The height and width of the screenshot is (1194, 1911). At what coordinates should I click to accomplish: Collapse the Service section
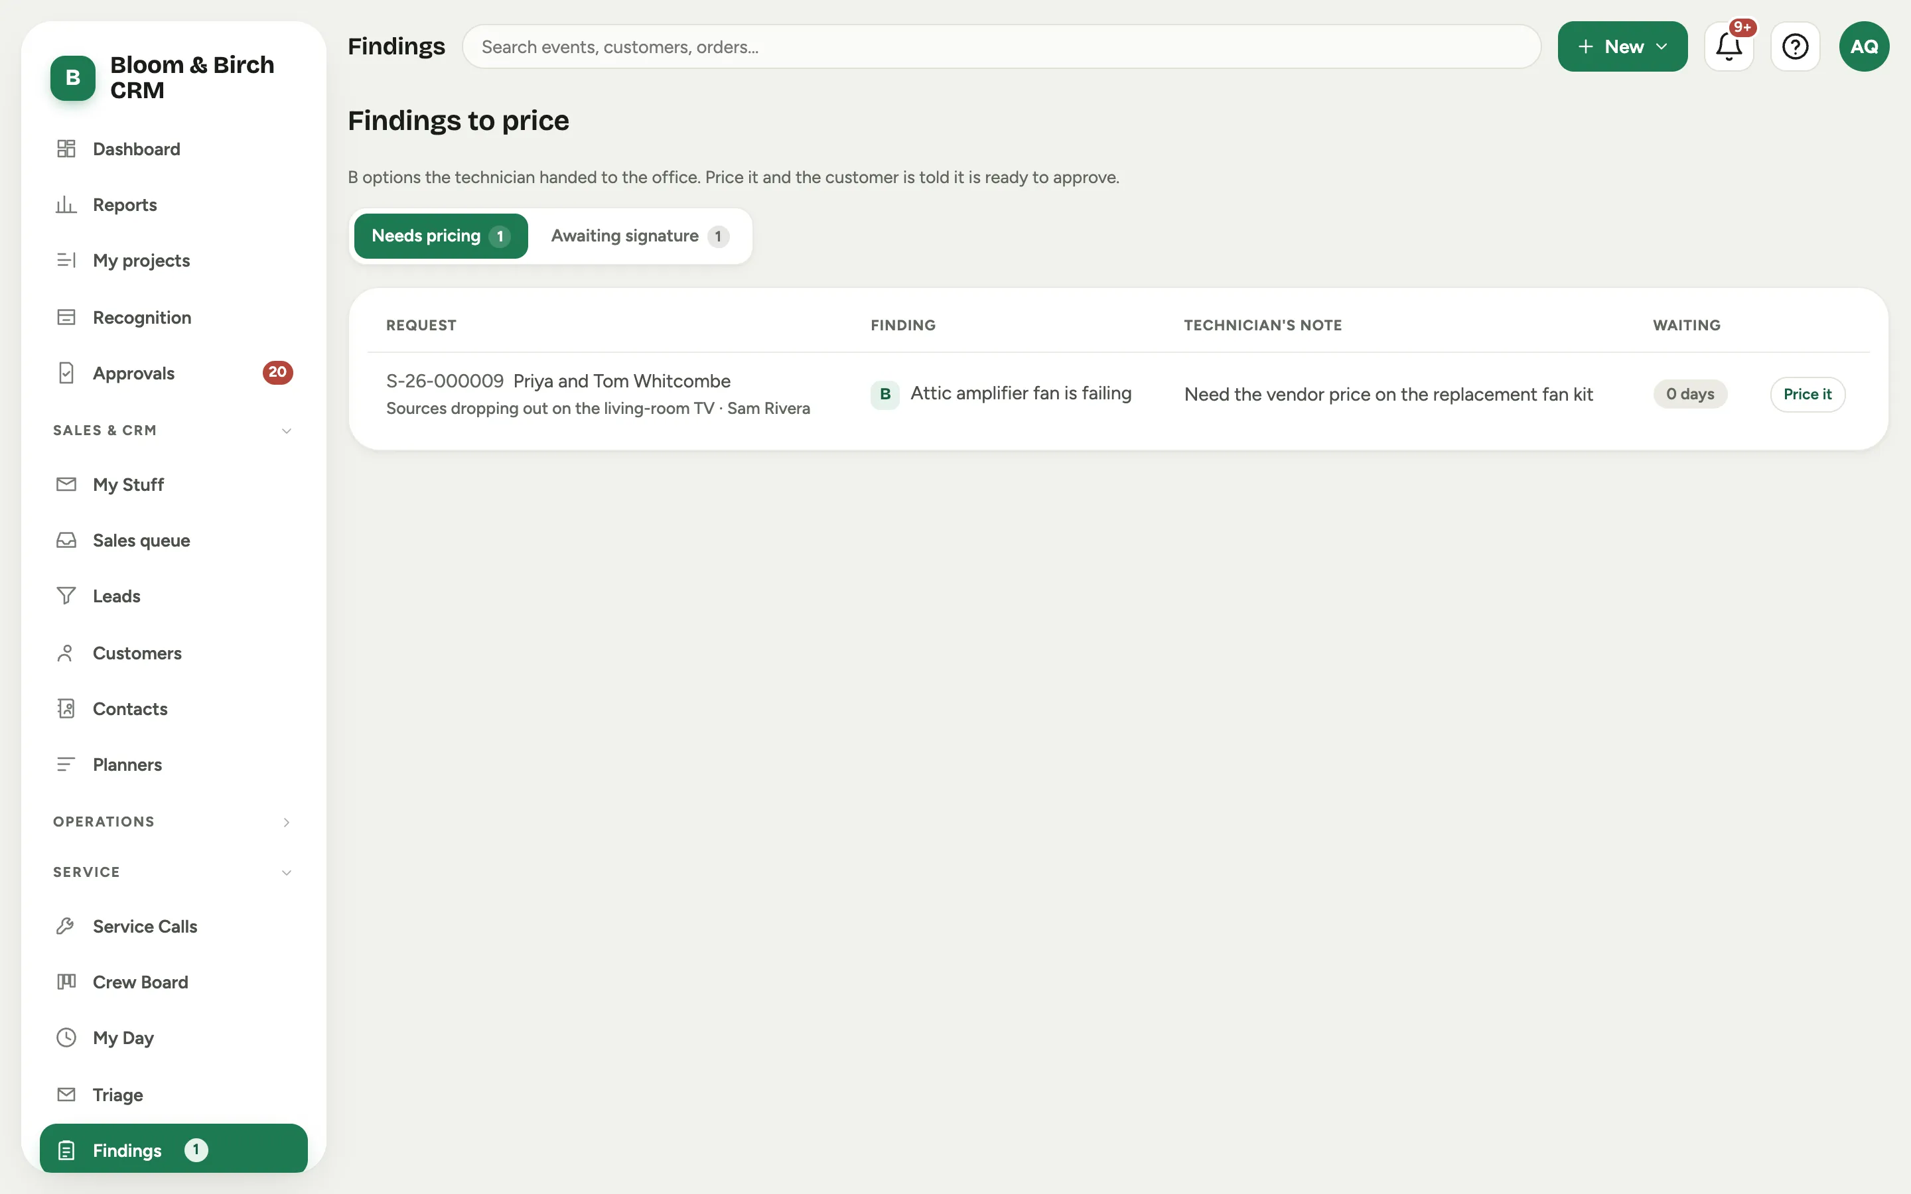pyautogui.click(x=173, y=872)
